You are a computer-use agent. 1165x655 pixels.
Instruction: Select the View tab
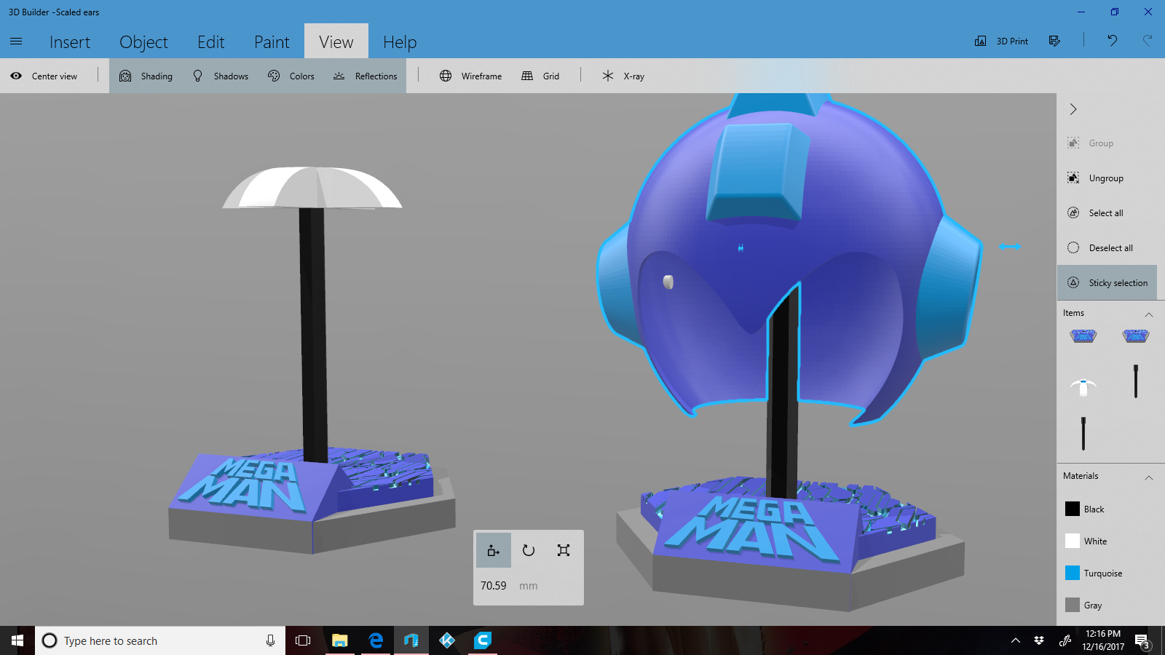[x=336, y=42]
